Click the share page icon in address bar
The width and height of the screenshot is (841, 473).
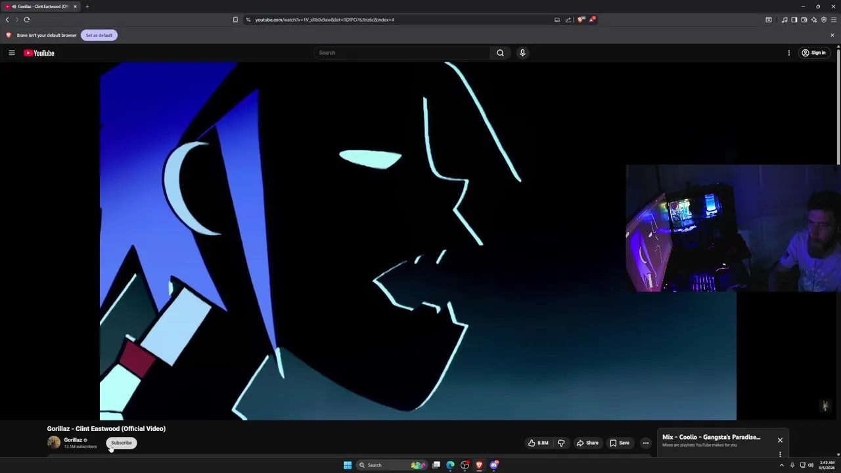pyautogui.click(x=568, y=20)
